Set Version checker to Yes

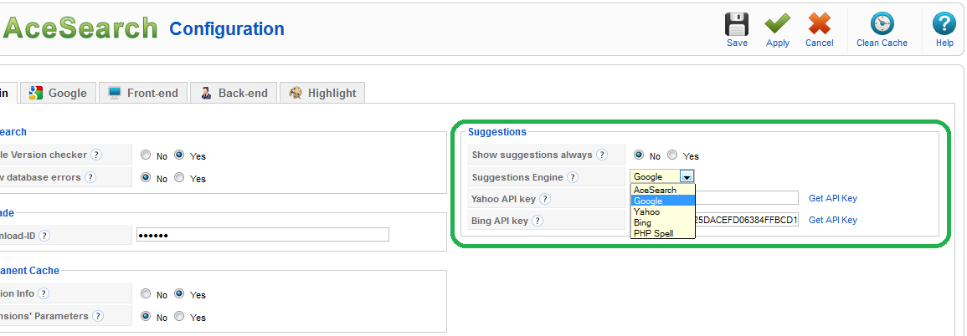pyautogui.click(x=179, y=155)
